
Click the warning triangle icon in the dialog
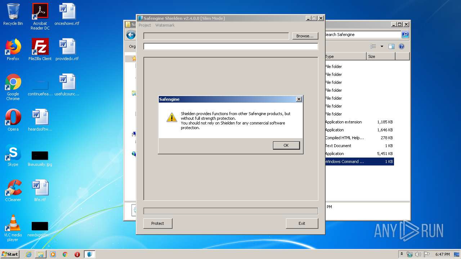pos(171,117)
